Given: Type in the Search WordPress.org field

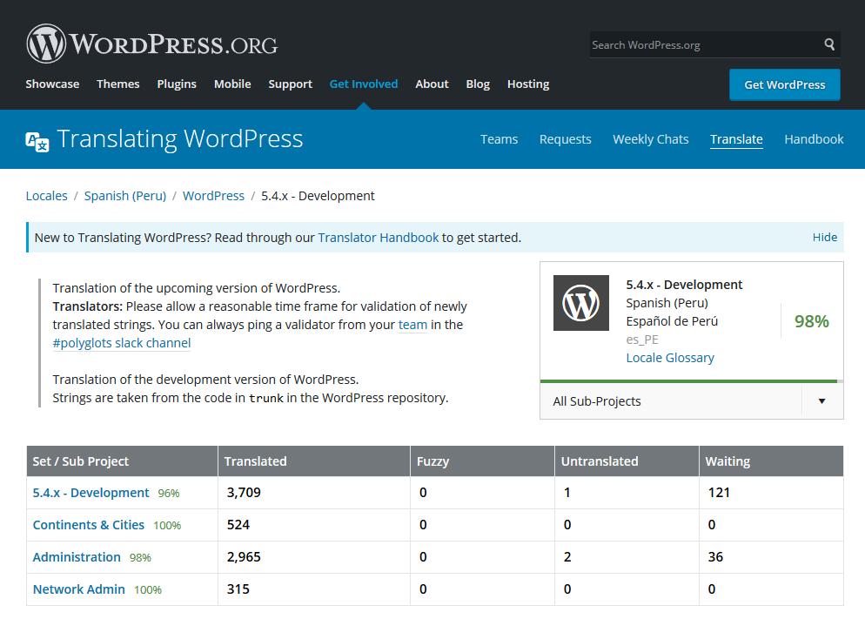Looking at the screenshot, I should (x=703, y=44).
